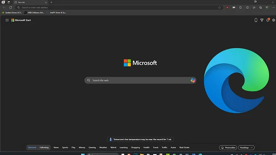Go back with the back arrow
The image size is (276, 155).
pos(4,7)
